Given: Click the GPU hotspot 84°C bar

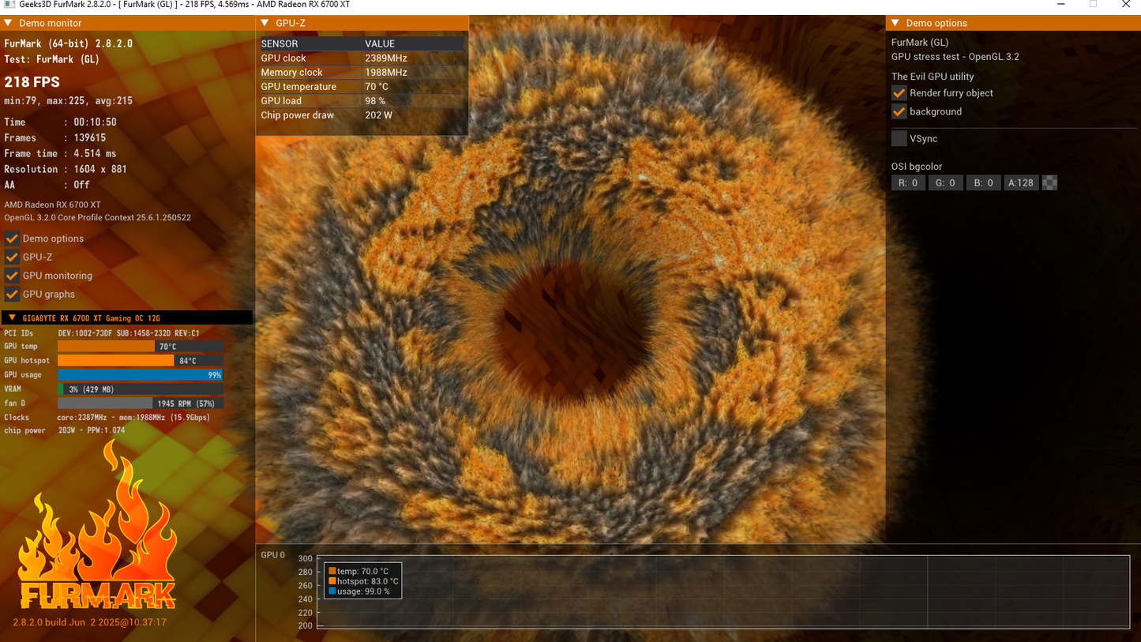Looking at the screenshot, I should click(x=141, y=361).
